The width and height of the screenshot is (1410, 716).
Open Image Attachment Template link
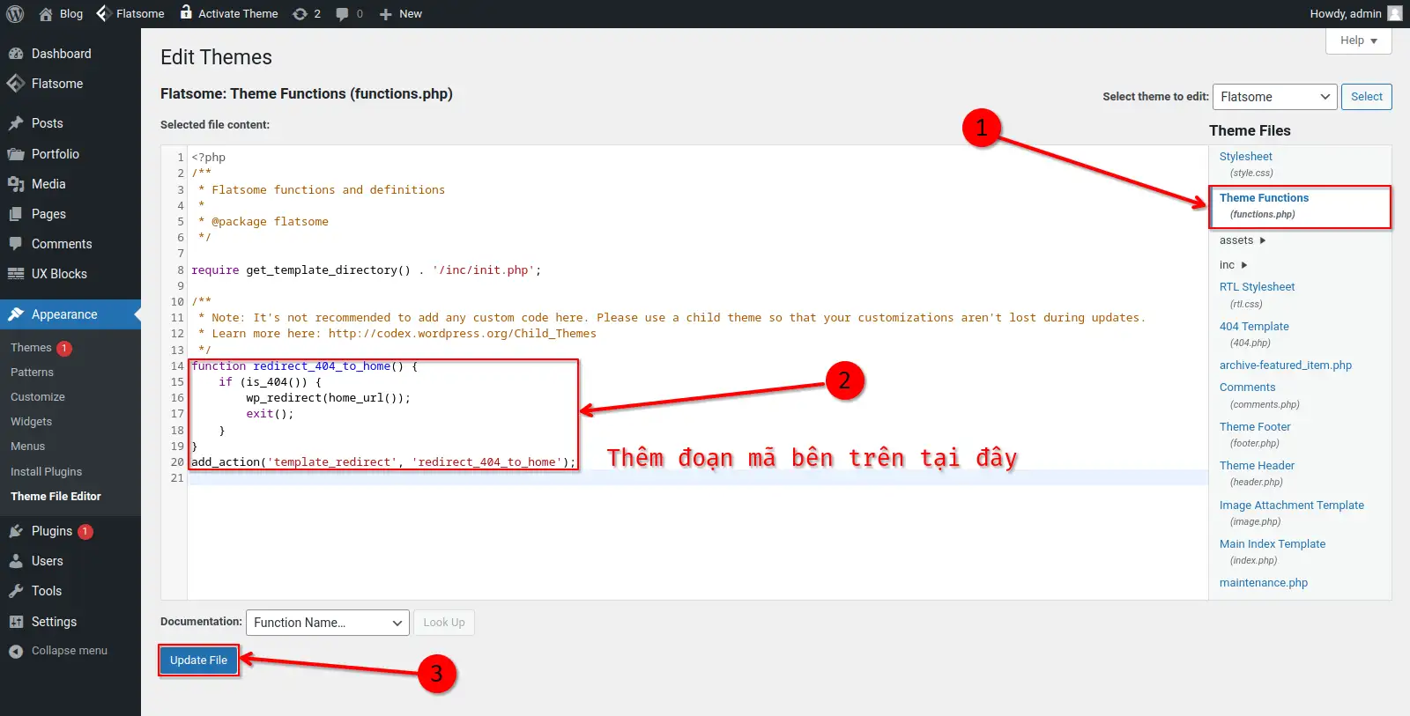1292,506
